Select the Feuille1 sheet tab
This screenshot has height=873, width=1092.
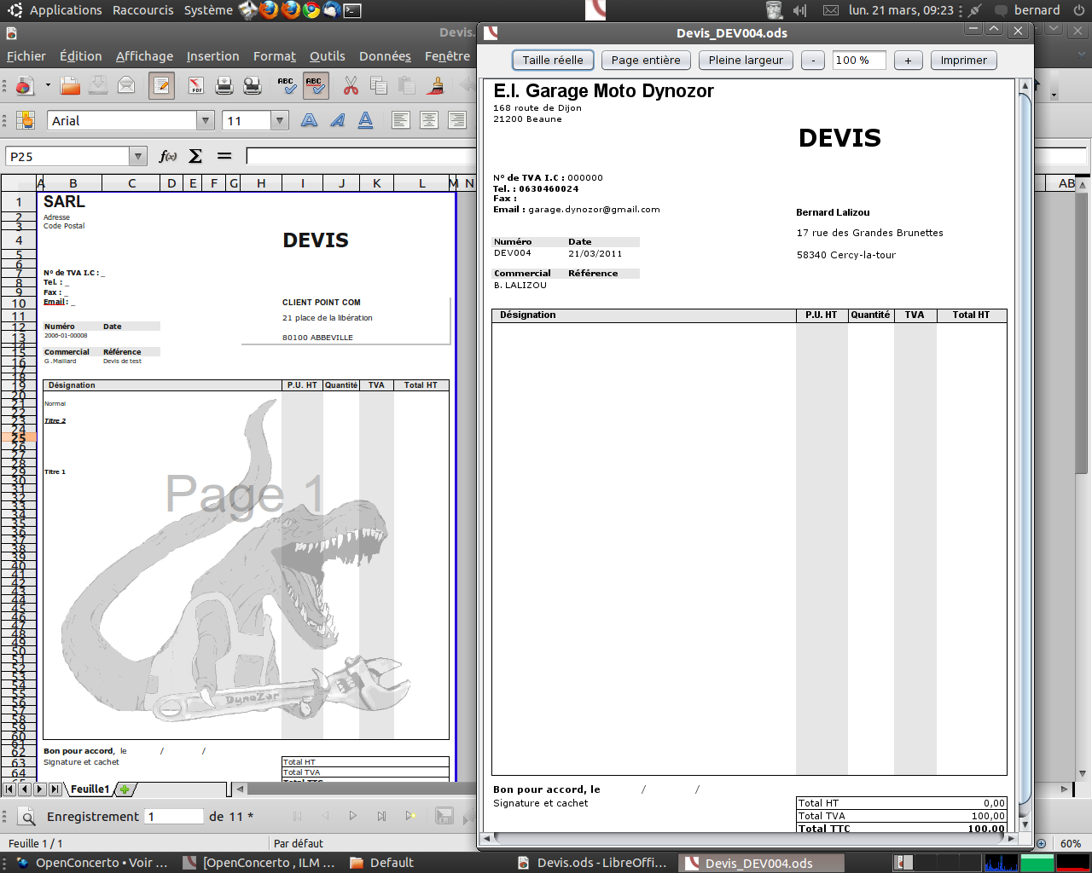click(x=90, y=789)
